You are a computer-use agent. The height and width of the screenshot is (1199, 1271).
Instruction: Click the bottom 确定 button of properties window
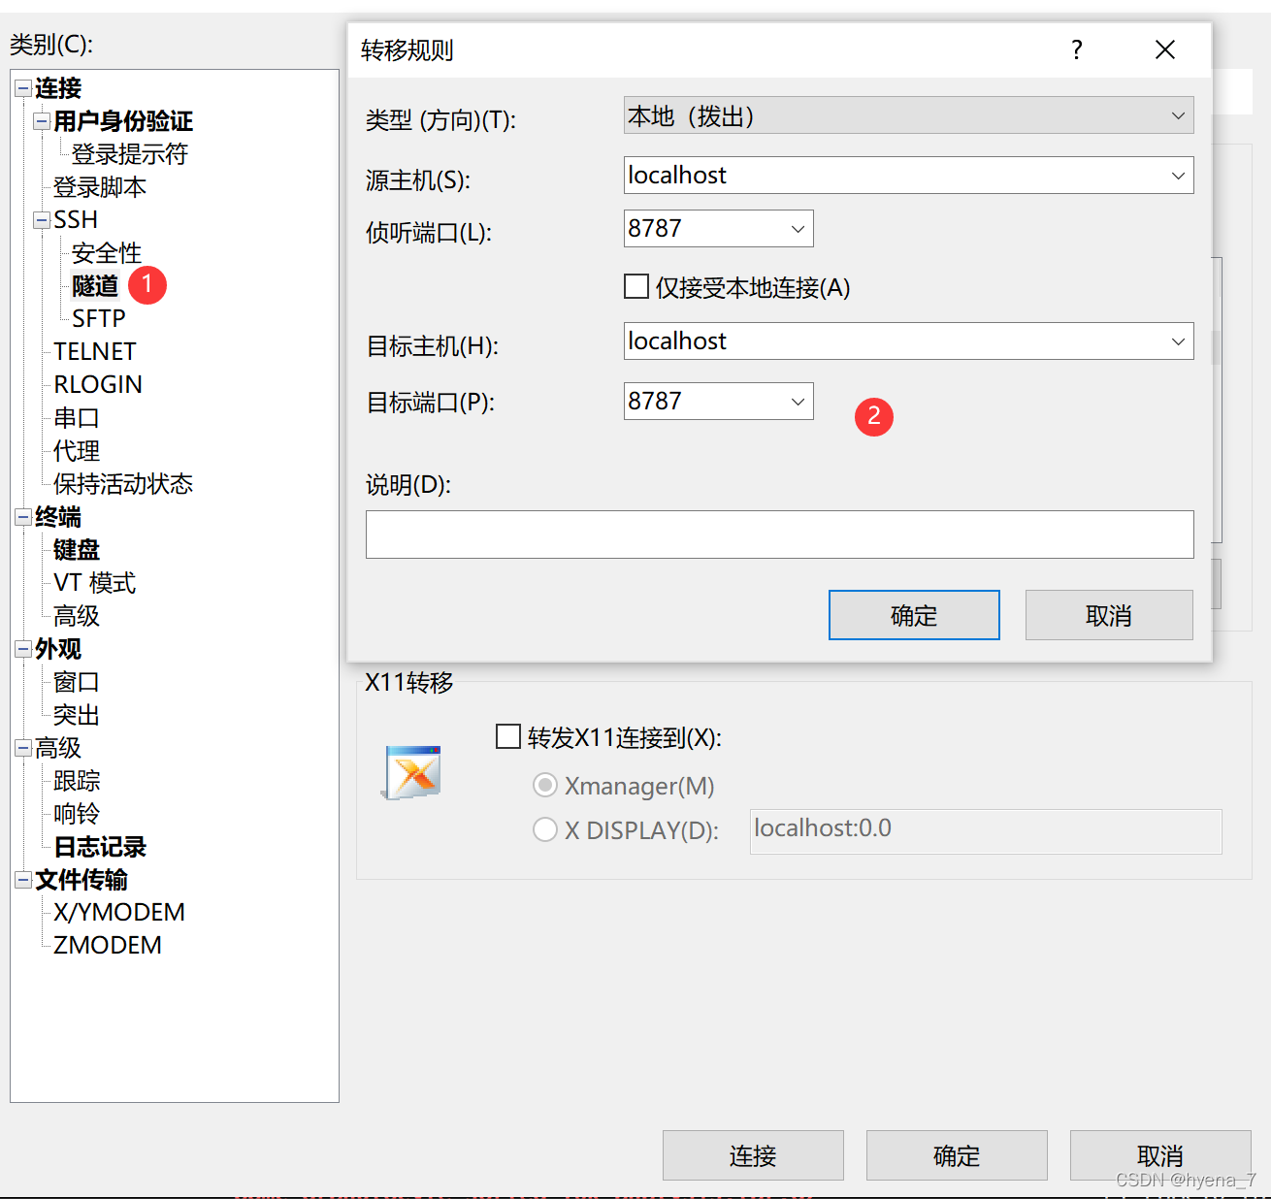point(957,1155)
